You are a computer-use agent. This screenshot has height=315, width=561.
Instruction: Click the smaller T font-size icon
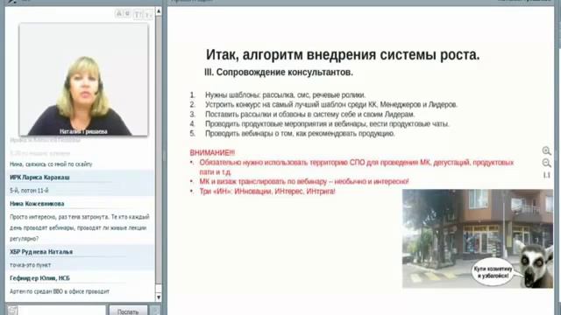148,15
